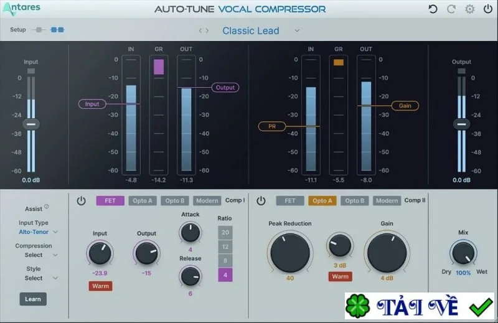Toggle Comp II power button
This screenshot has height=323, width=498.
point(261,201)
